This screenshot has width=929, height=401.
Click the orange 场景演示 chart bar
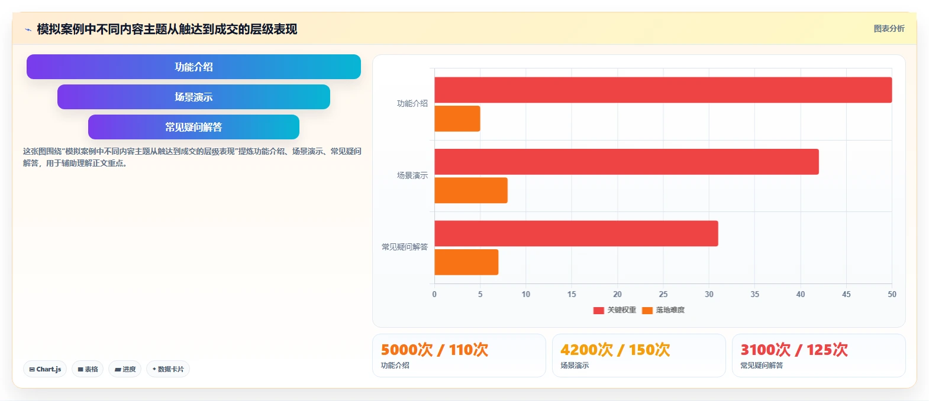tap(471, 190)
